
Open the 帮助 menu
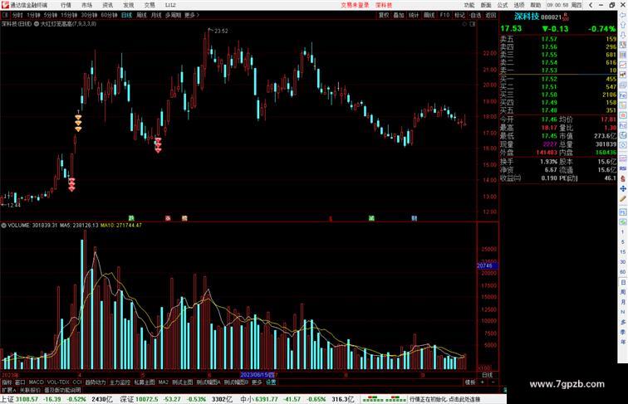pyautogui.click(x=536, y=5)
